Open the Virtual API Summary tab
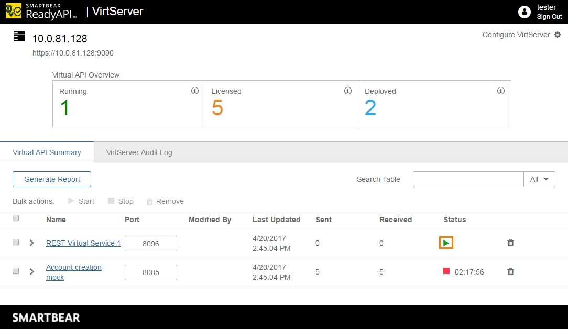This screenshot has height=329, width=568. pos(47,152)
